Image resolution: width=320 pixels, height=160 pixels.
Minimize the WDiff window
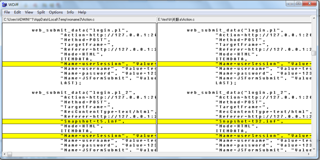(290, 3)
